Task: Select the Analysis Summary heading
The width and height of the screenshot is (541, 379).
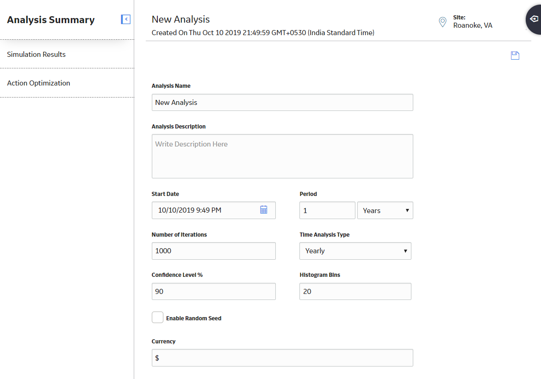Action: pos(51,20)
